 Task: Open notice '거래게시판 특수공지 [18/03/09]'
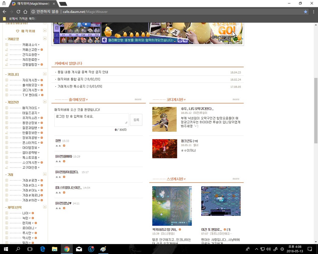click(x=80, y=87)
